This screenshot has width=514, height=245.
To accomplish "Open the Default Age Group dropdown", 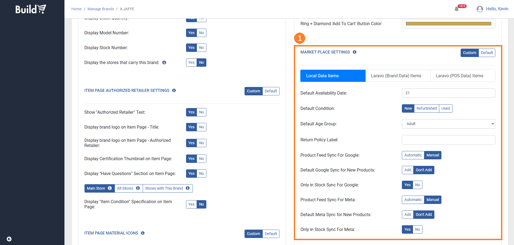I will coord(448,124).
